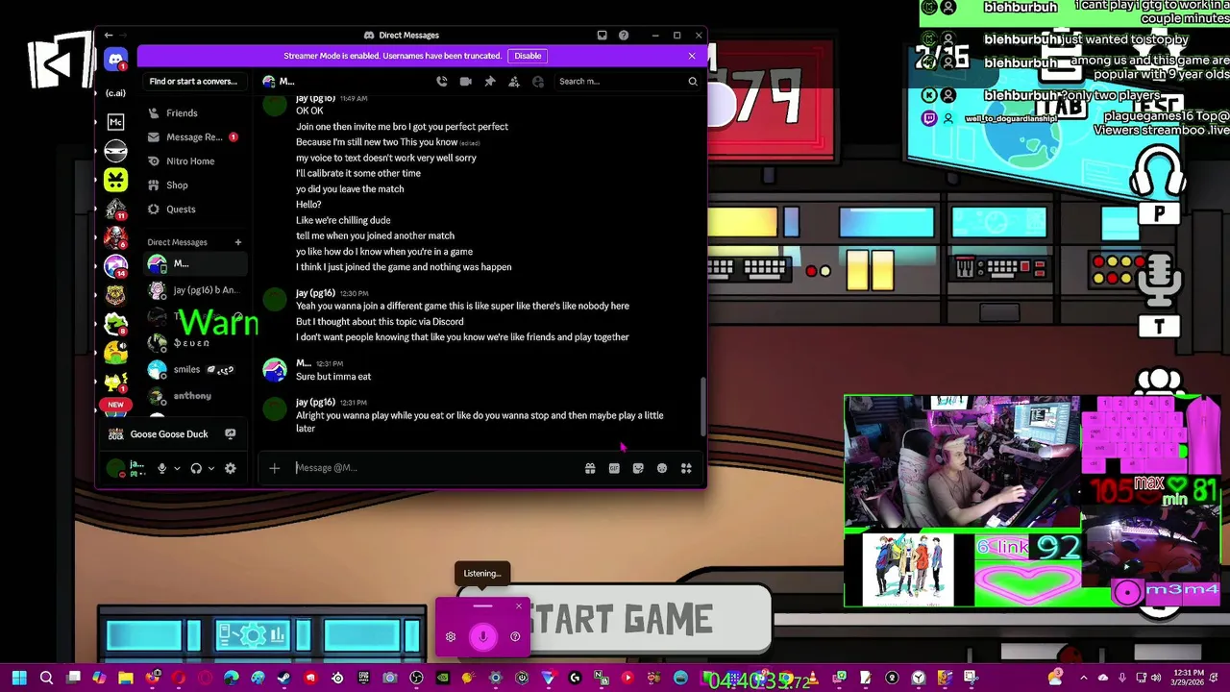The width and height of the screenshot is (1230, 692).
Task: Open the (c.ai) server
Action: (115, 93)
